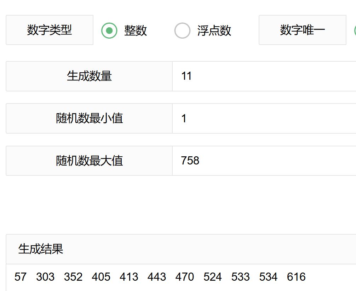
Task: Click the last result number 616
Action: [296, 277]
